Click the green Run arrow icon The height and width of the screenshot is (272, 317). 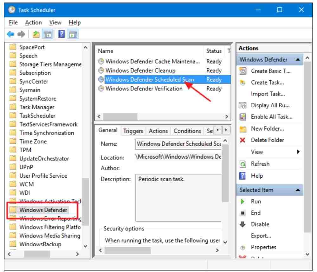[242, 202]
